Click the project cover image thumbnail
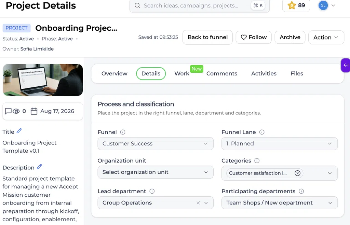Image resolution: width=350 pixels, height=225 pixels. coord(43,80)
